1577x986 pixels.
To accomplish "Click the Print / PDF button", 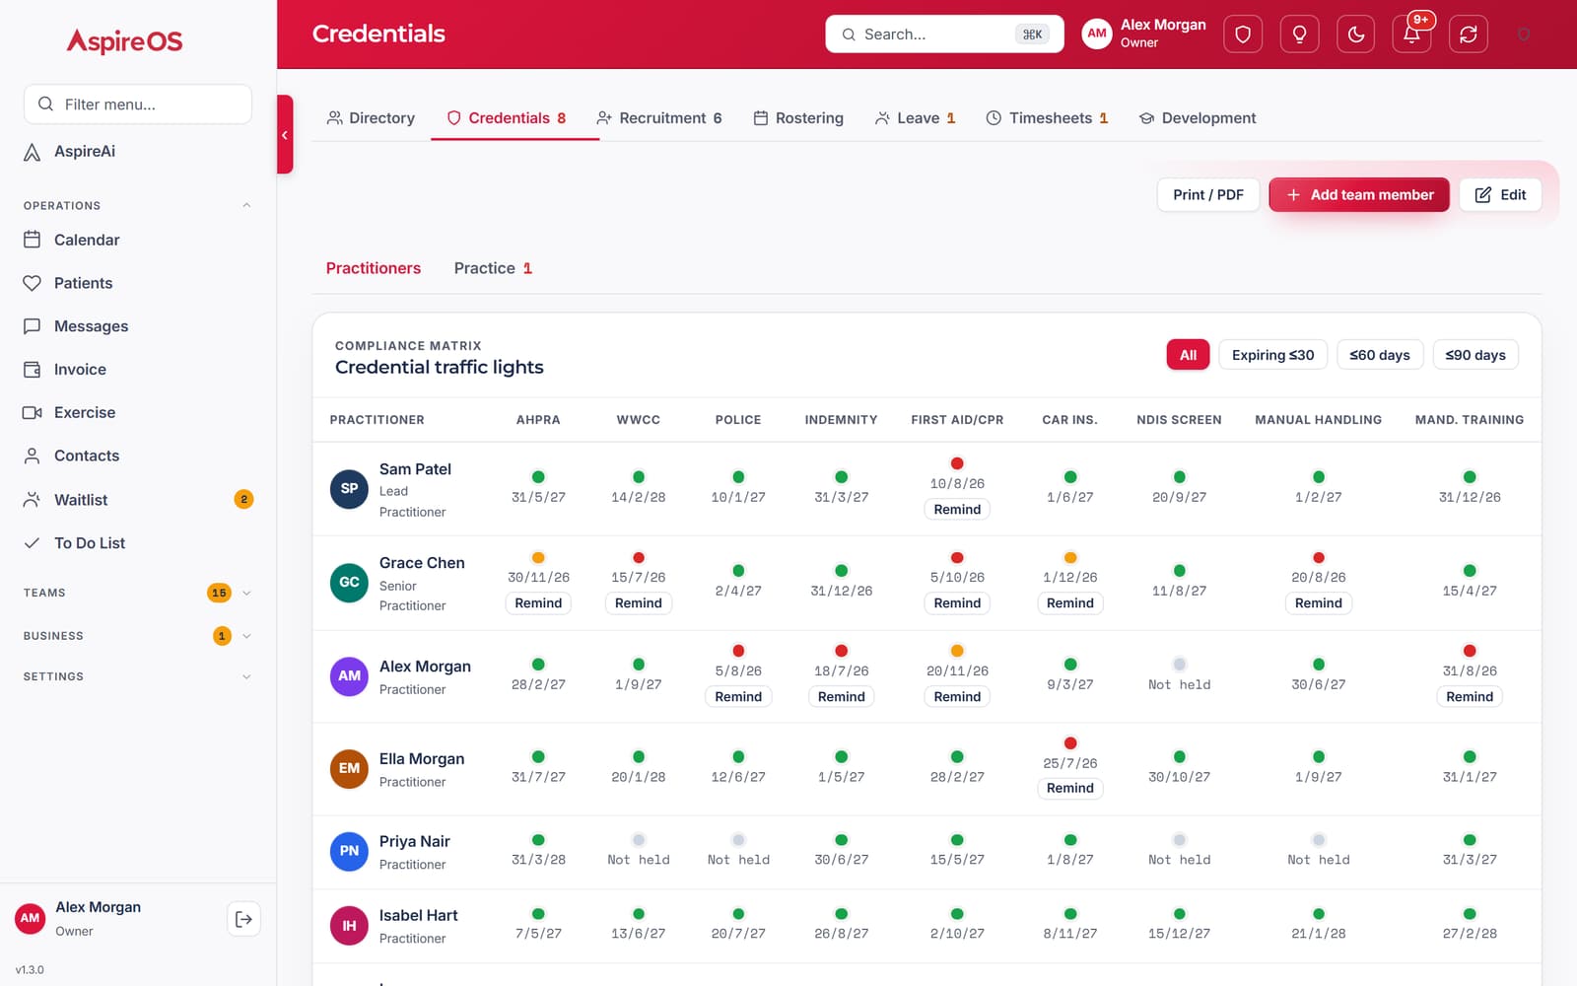I will 1208,194.
